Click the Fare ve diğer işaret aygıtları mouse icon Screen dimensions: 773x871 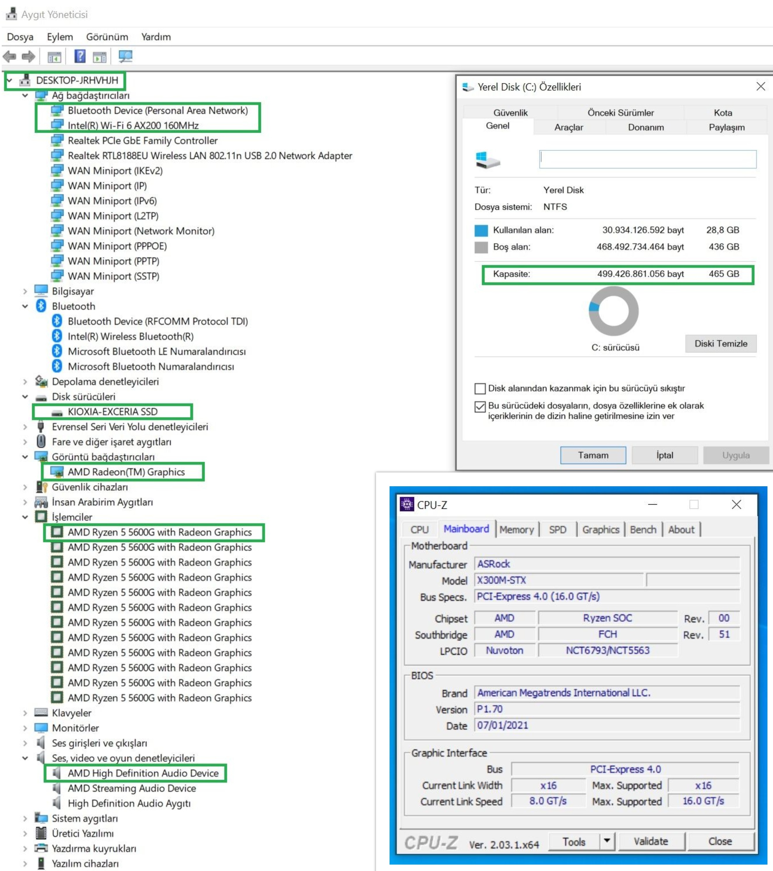point(41,441)
